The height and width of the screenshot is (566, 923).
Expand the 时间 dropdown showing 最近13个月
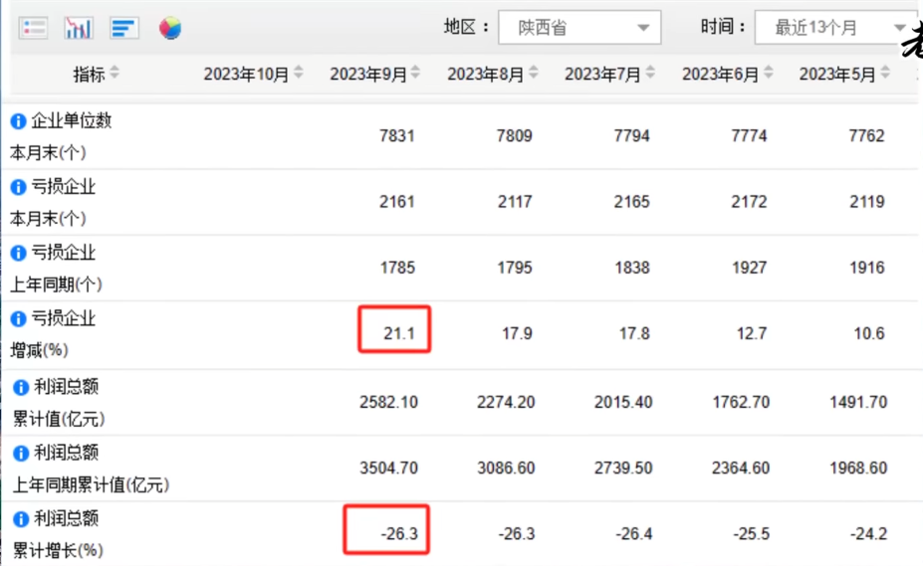[x=834, y=28]
